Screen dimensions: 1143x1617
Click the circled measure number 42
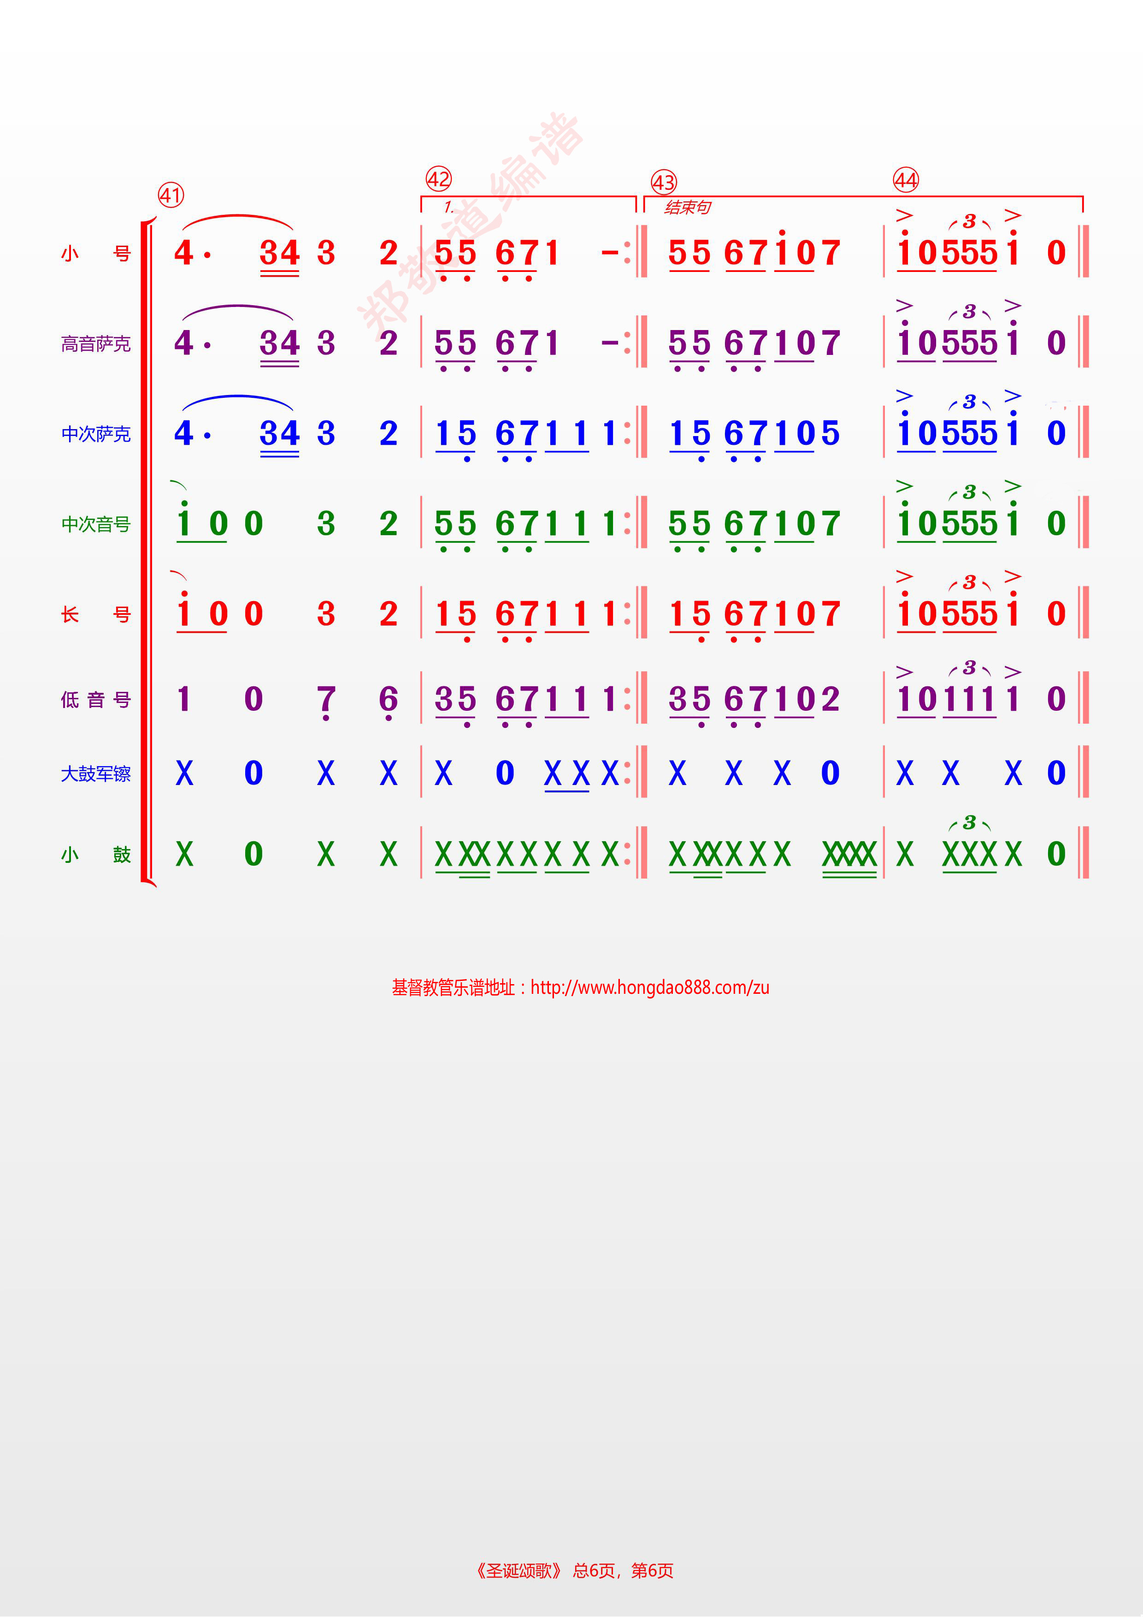438,178
